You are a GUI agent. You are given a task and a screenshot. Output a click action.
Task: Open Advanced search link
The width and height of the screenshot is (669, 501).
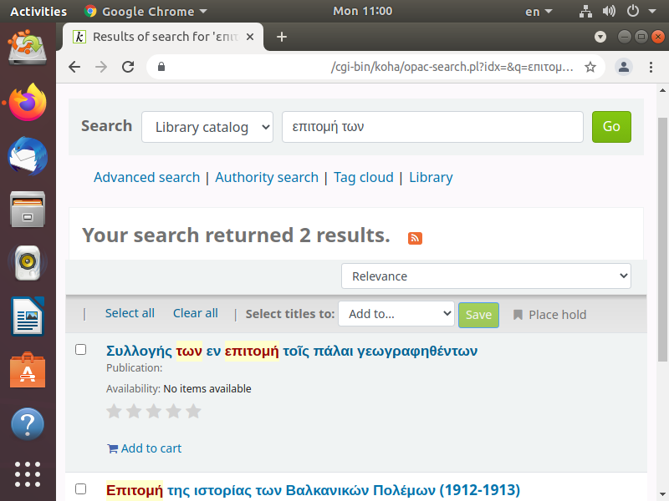pyautogui.click(x=146, y=177)
